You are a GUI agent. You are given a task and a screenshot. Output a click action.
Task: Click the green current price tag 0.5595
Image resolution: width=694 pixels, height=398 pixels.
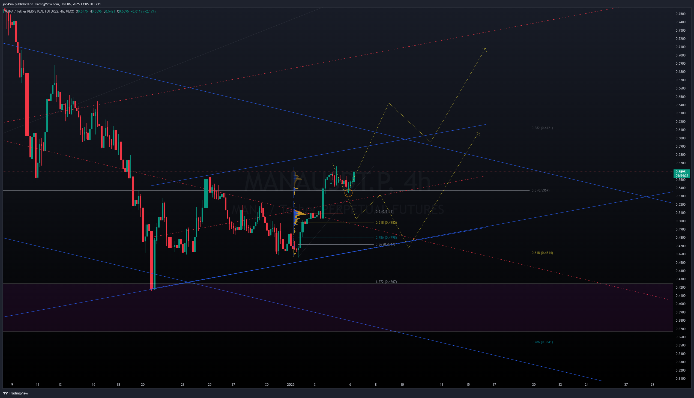pos(681,172)
